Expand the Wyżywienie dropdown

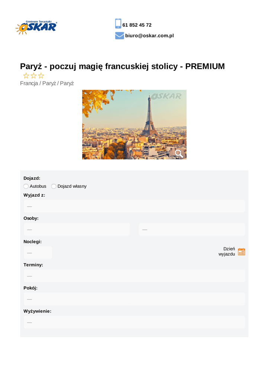pyautogui.click(x=134, y=322)
